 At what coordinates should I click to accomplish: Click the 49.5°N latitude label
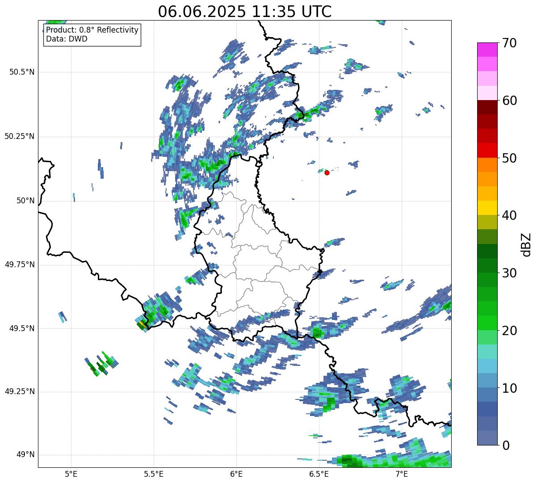pyautogui.click(x=22, y=328)
